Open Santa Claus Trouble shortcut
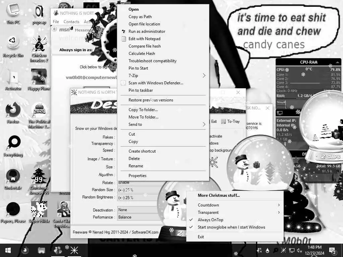 pyautogui.click(x=62, y=215)
